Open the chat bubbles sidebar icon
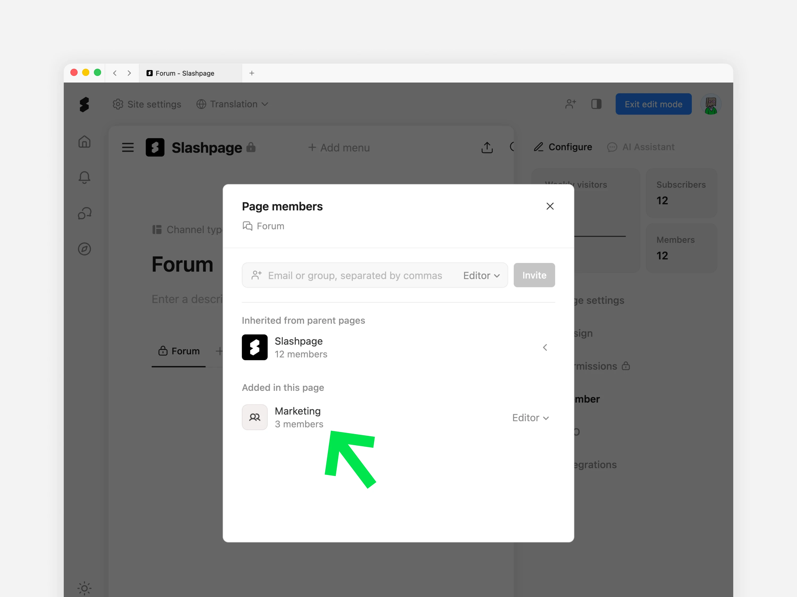The image size is (797, 597). 84,213
